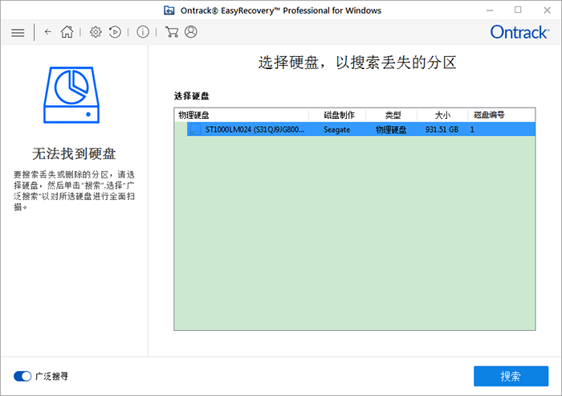This screenshot has width=562, height=396.
Task: Select the ST1000LM024 disk row
Action: coord(361,129)
